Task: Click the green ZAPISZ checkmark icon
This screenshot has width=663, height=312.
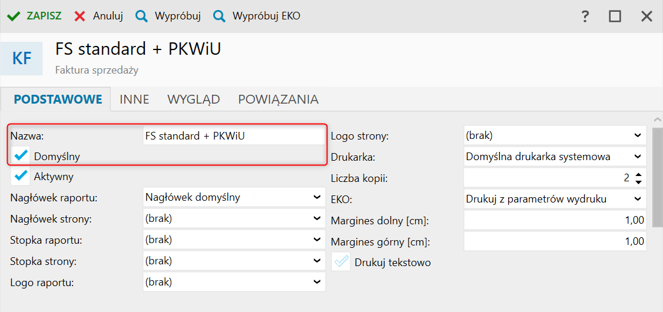Action: point(14,16)
